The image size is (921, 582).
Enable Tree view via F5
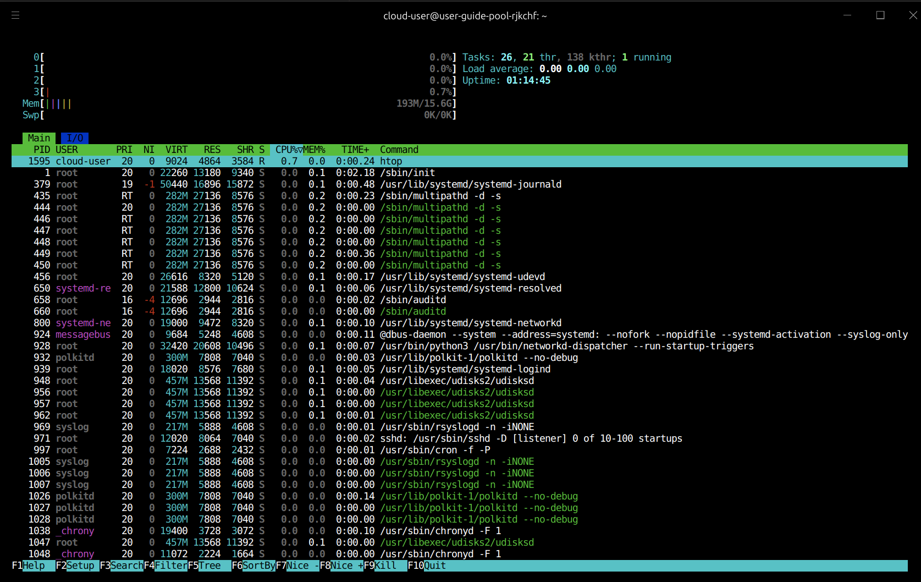point(209,565)
